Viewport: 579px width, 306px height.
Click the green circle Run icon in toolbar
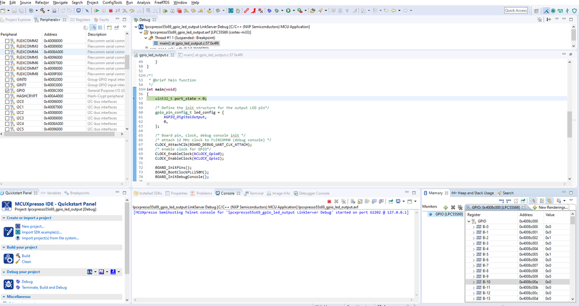tap(288, 10)
